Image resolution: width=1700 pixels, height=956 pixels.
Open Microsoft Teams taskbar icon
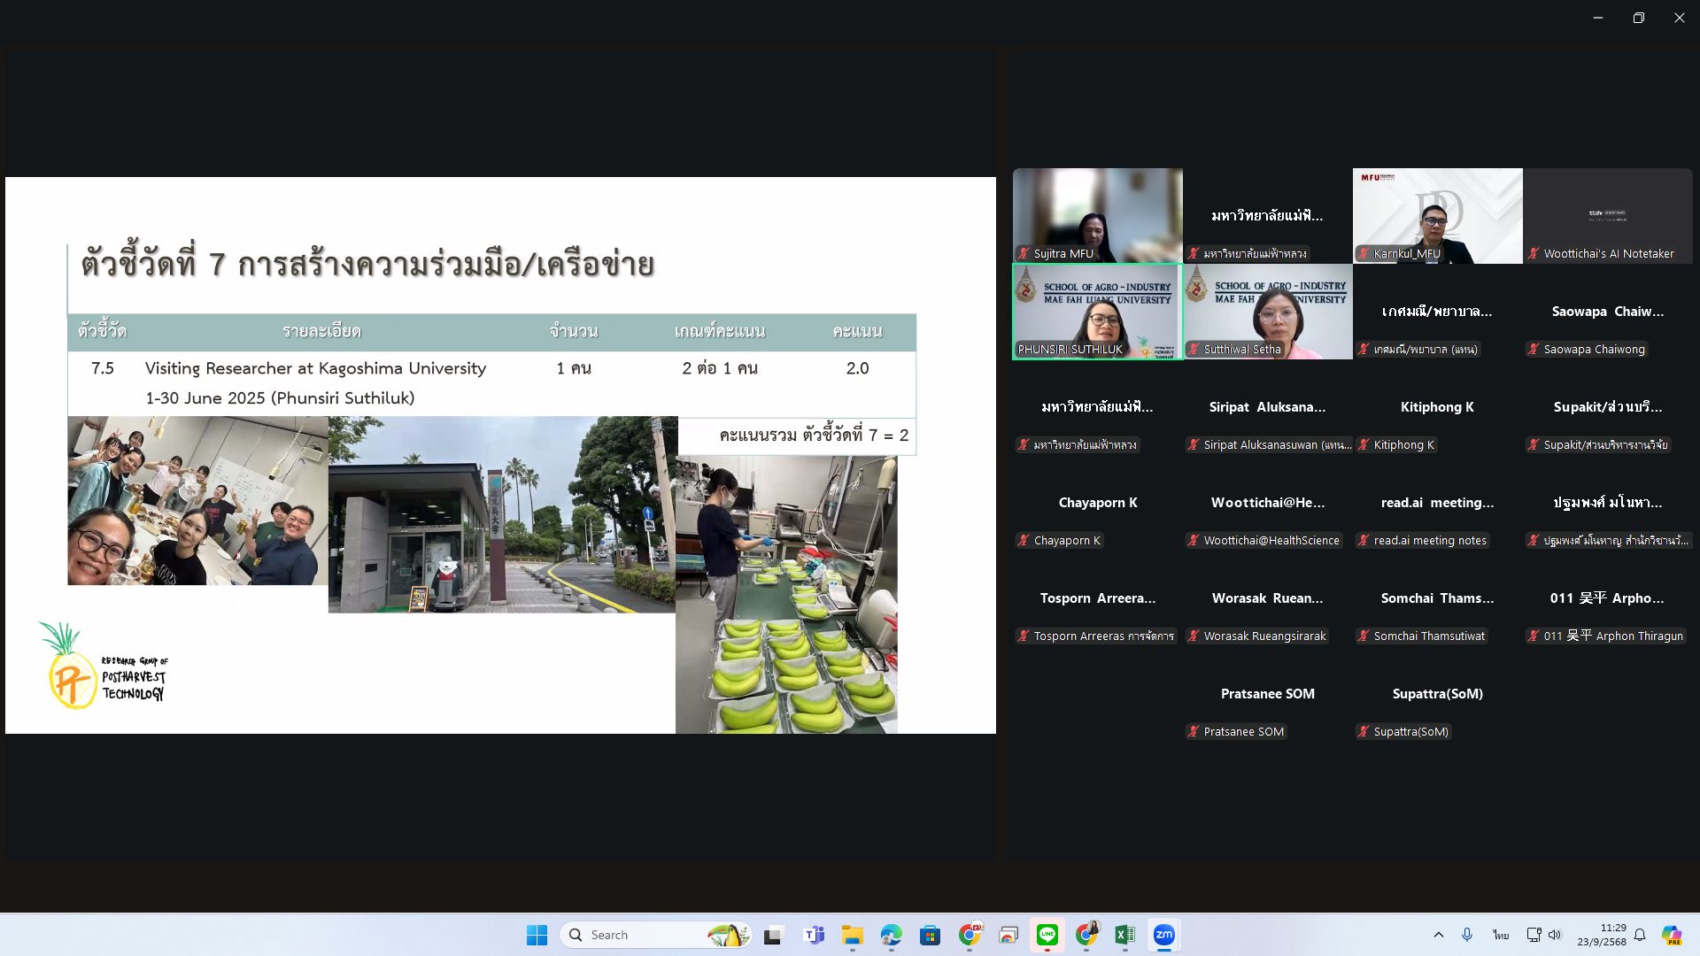pyautogui.click(x=814, y=935)
